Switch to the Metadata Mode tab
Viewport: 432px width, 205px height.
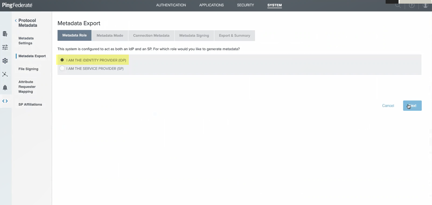(x=110, y=35)
